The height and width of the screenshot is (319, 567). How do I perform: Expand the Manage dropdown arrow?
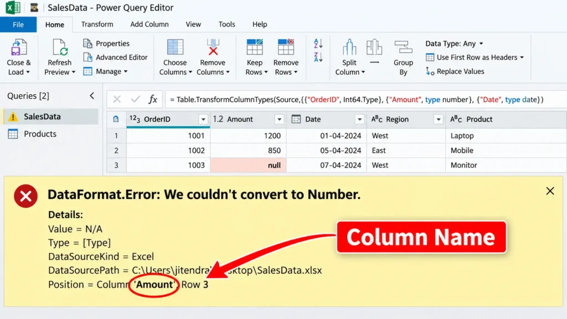[126, 71]
